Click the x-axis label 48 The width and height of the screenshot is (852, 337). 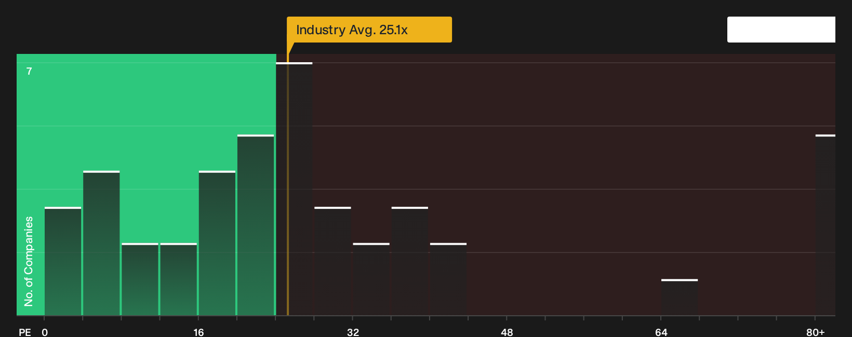click(507, 332)
